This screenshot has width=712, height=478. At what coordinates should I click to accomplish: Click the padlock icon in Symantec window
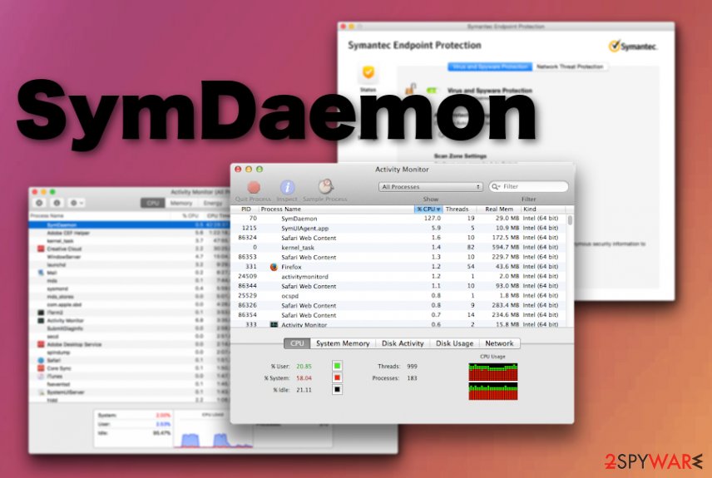click(410, 88)
